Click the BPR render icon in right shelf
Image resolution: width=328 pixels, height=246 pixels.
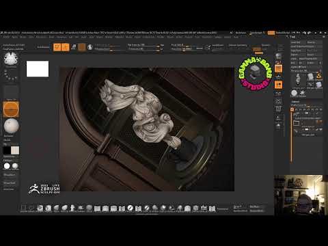click(278, 56)
